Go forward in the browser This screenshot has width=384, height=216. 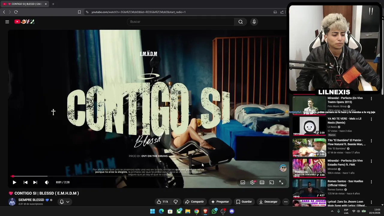click(x=10, y=12)
